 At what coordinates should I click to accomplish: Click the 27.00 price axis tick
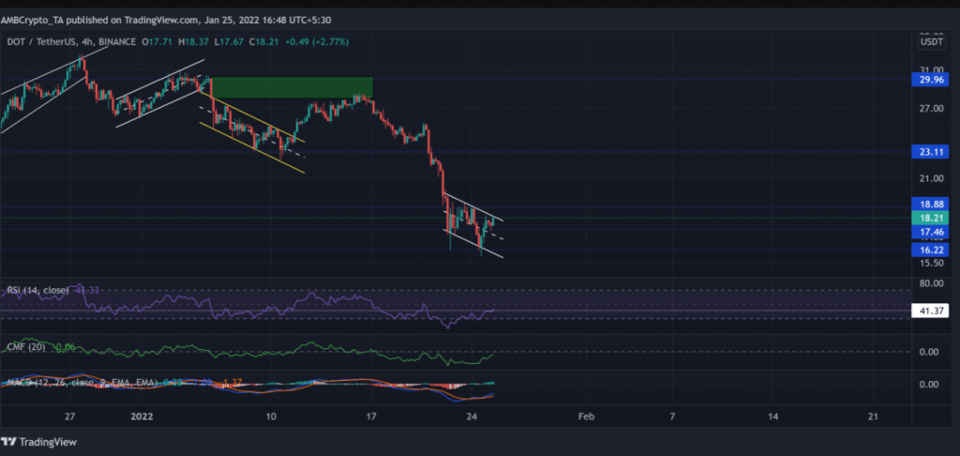pyautogui.click(x=929, y=109)
